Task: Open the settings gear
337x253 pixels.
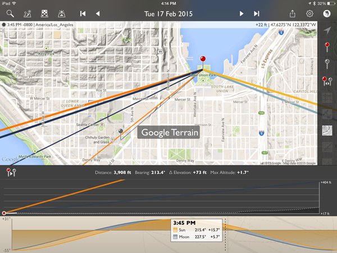Action: coord(309,13)
